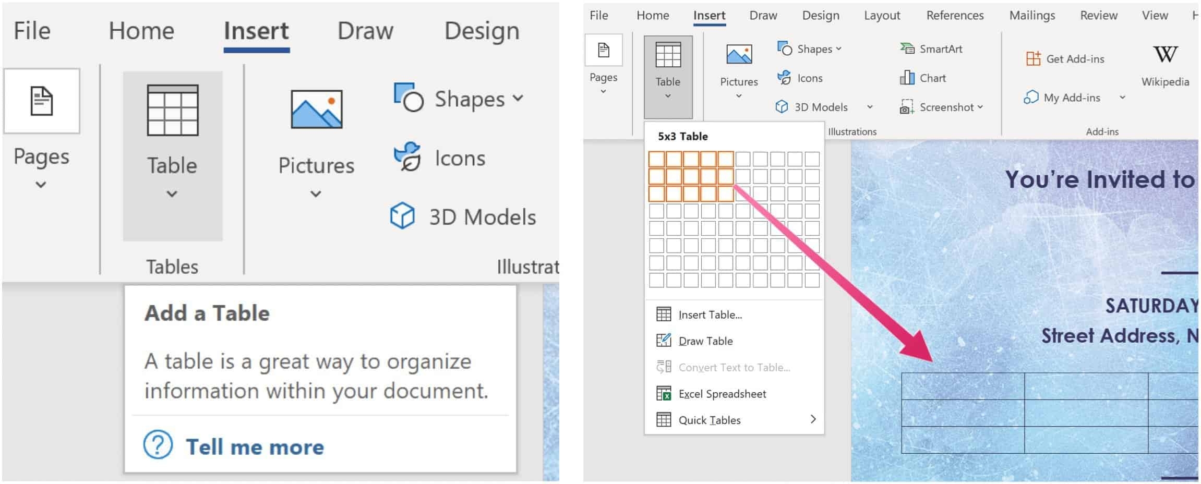Click Icons button in left screenshot
Viewport: 1201px width, 484px height.
coord(440,157)
